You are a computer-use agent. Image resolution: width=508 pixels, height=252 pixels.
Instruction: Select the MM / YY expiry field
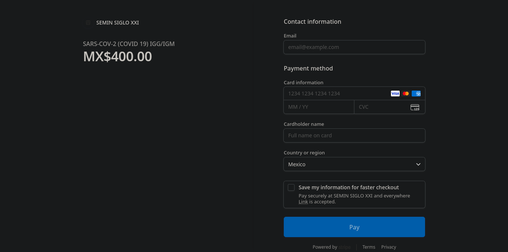coord(319,107)
